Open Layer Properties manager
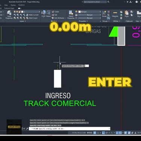Viewport: 141px width, 141px height. coord(9,15)
